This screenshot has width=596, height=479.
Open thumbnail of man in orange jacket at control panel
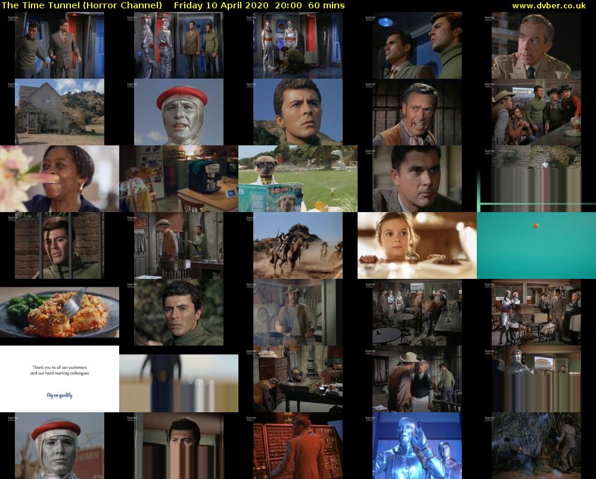click(x=298, y=446)
